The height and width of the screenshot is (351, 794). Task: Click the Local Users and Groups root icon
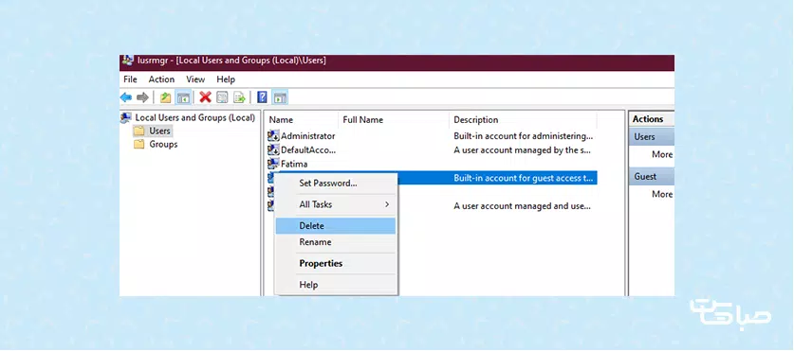[x=126, y=117]
